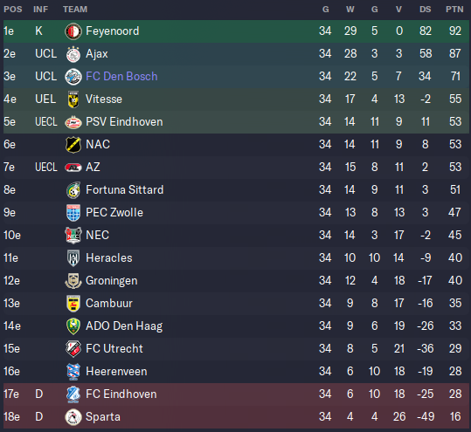Open the AZ club logo
This screenshot has height=432, width=471.
tap(73, 168)
